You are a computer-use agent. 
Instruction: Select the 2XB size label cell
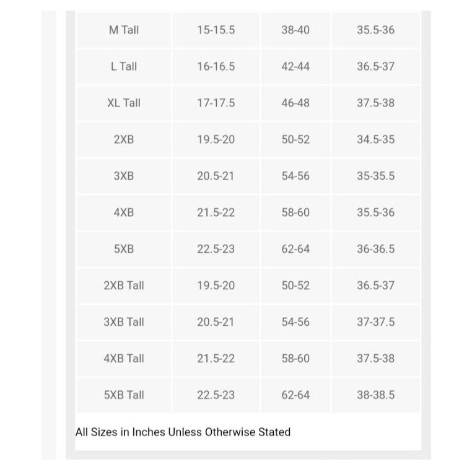[x=124, y=139]
